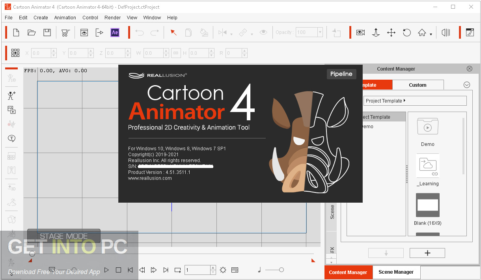Go to the previous frame button
481x280 pixels.
pos(142,270)
